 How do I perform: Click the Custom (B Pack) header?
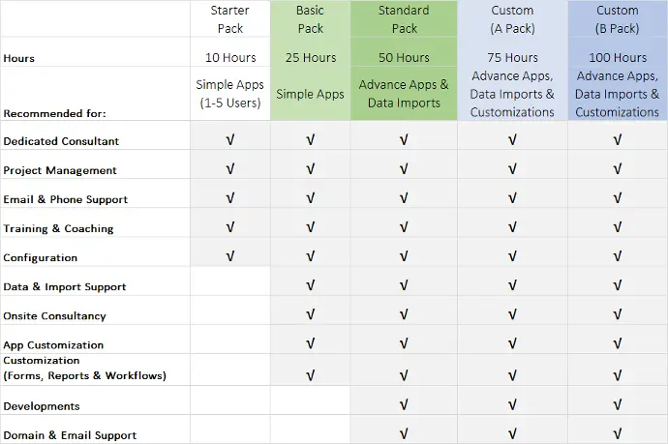618,19
